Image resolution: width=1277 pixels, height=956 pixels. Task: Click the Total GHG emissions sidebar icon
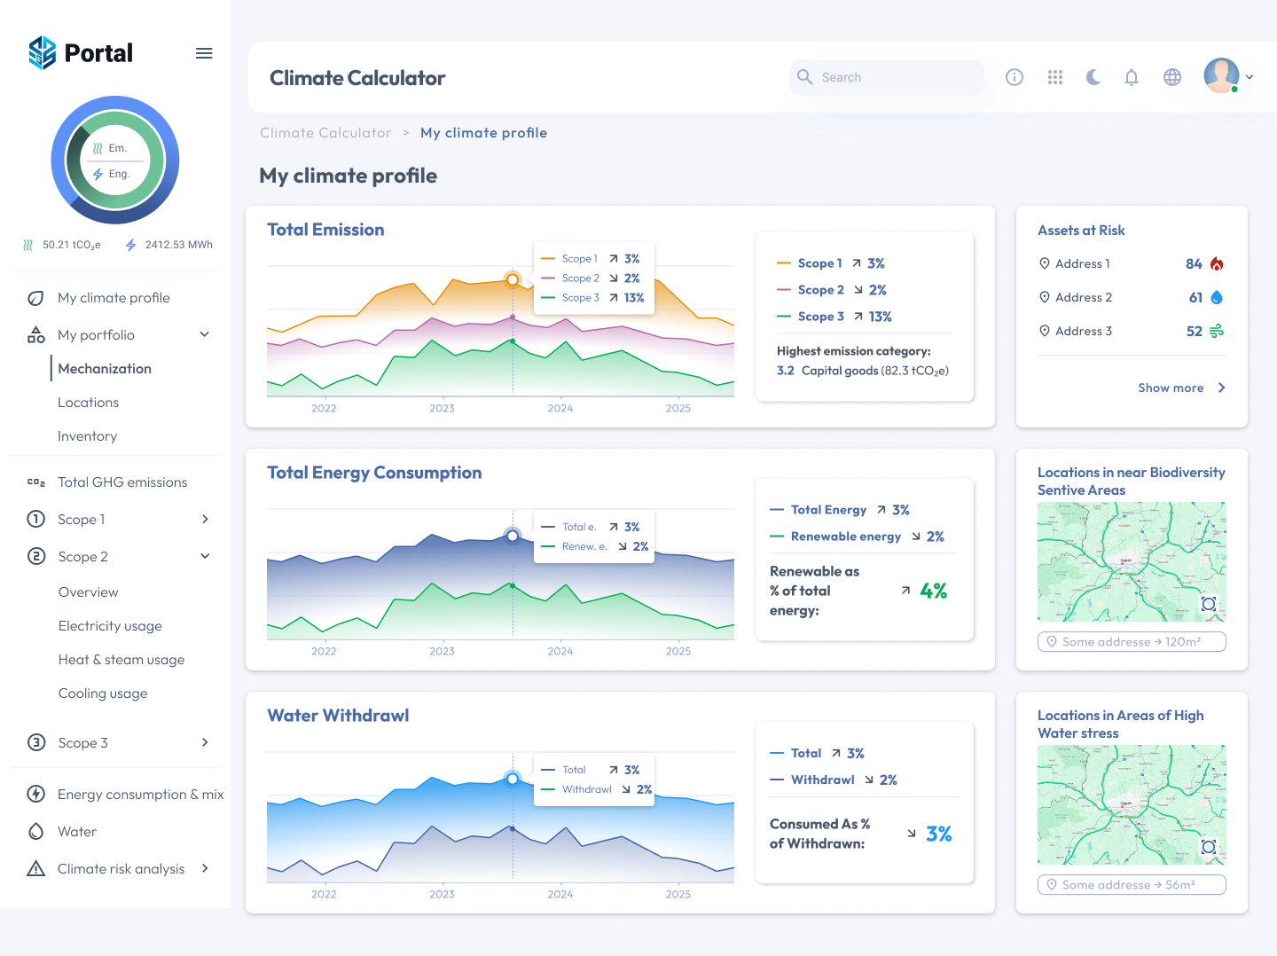pyautogui.click(x=35, y=482)
